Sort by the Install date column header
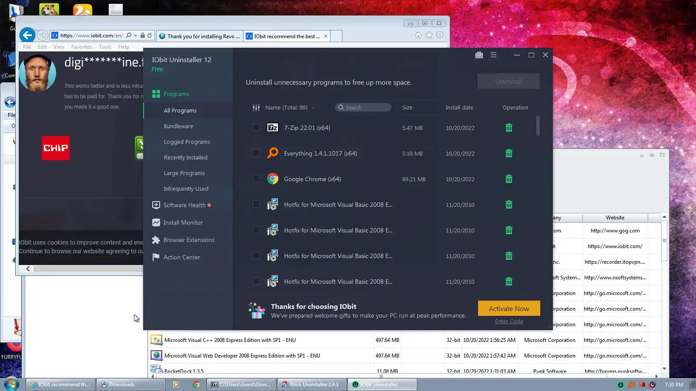 459,107
